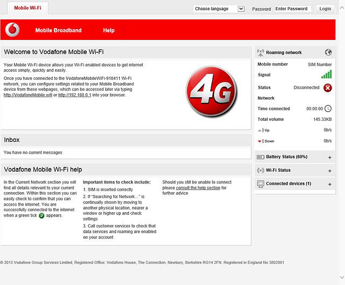Click the Battery Status (60%) label
This screenshot has width=345, height=285.
287,157
